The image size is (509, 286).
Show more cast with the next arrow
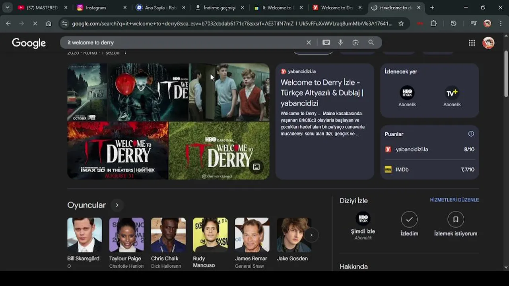[x=311, y=235]
